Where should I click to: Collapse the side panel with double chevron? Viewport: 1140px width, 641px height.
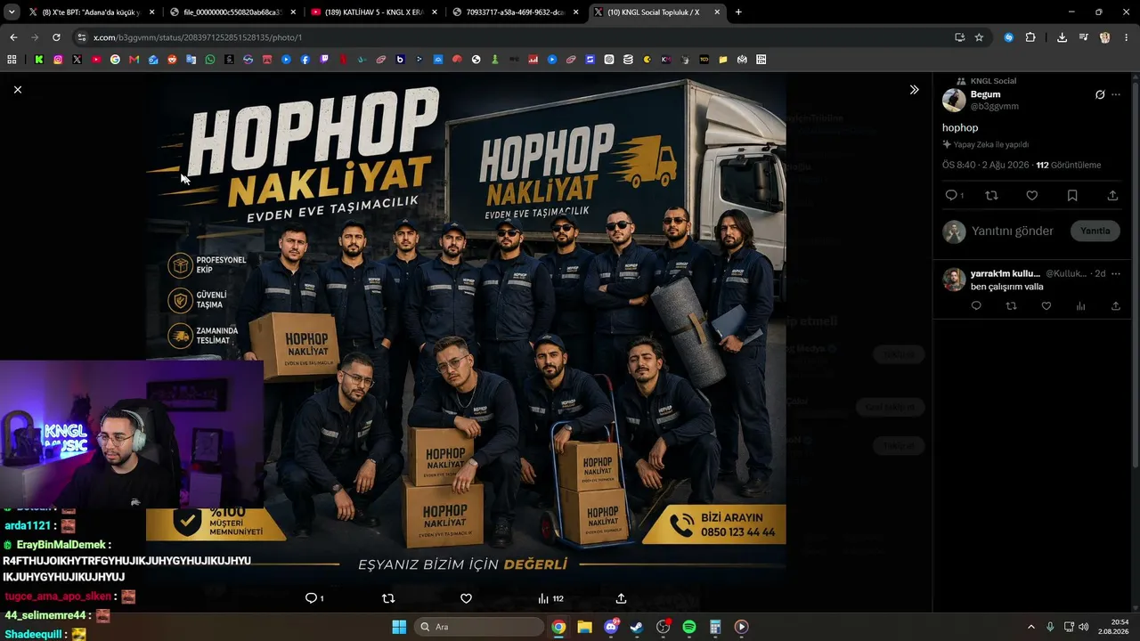tap(914, 90)
